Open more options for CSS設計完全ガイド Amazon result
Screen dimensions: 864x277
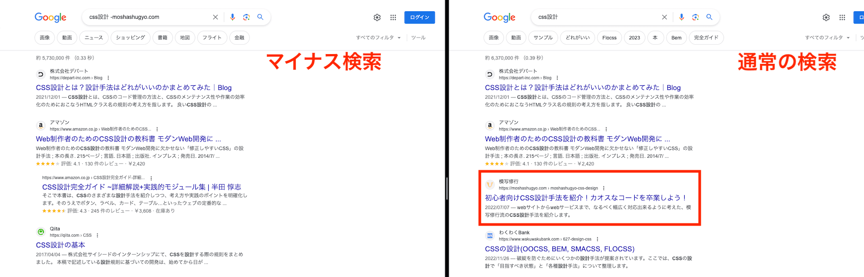click(151, 178)
